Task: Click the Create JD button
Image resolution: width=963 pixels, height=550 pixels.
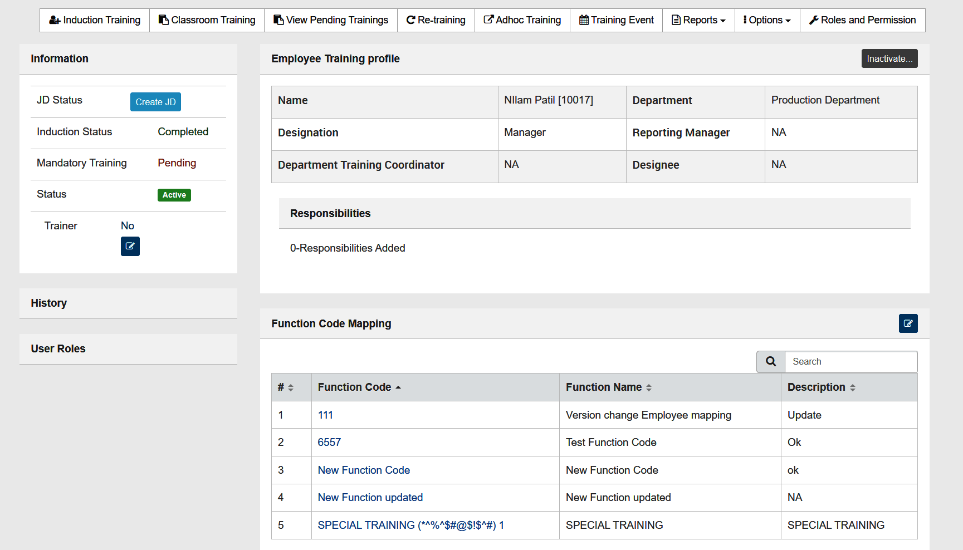Action: click(x=155, y=102)
